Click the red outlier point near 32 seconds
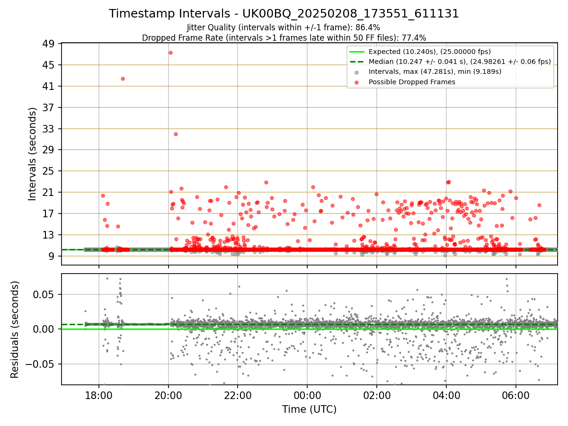This screenshot has height=426, width=568. coord(176,134)
